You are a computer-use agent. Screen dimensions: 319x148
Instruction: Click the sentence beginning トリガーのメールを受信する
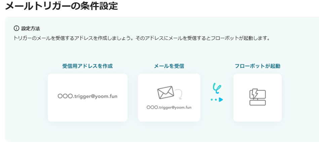coord(74,38)
